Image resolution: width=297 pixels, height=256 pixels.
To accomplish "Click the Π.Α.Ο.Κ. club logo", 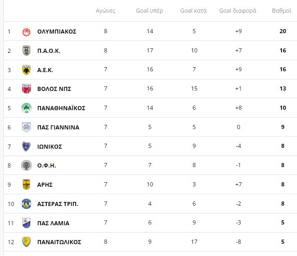I will [26, 51].
